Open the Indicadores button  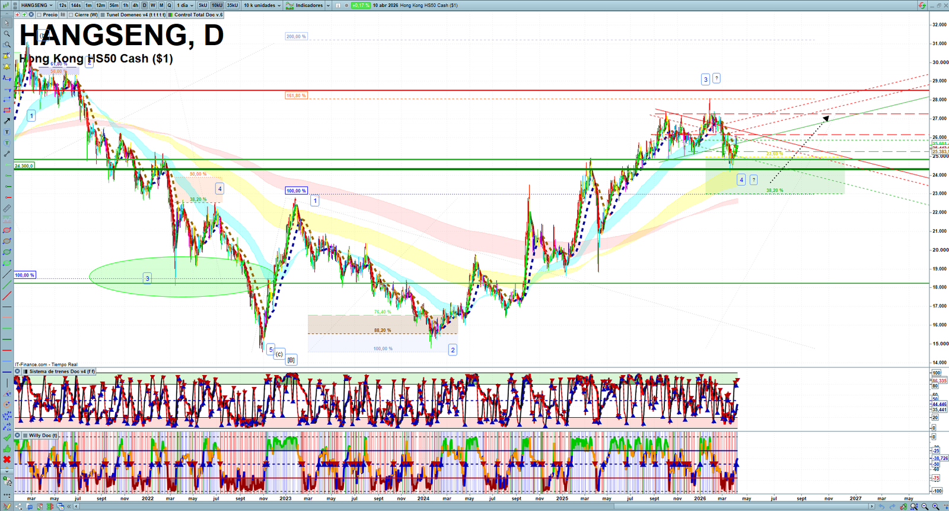pyautogui.click(x=305, y=5)
